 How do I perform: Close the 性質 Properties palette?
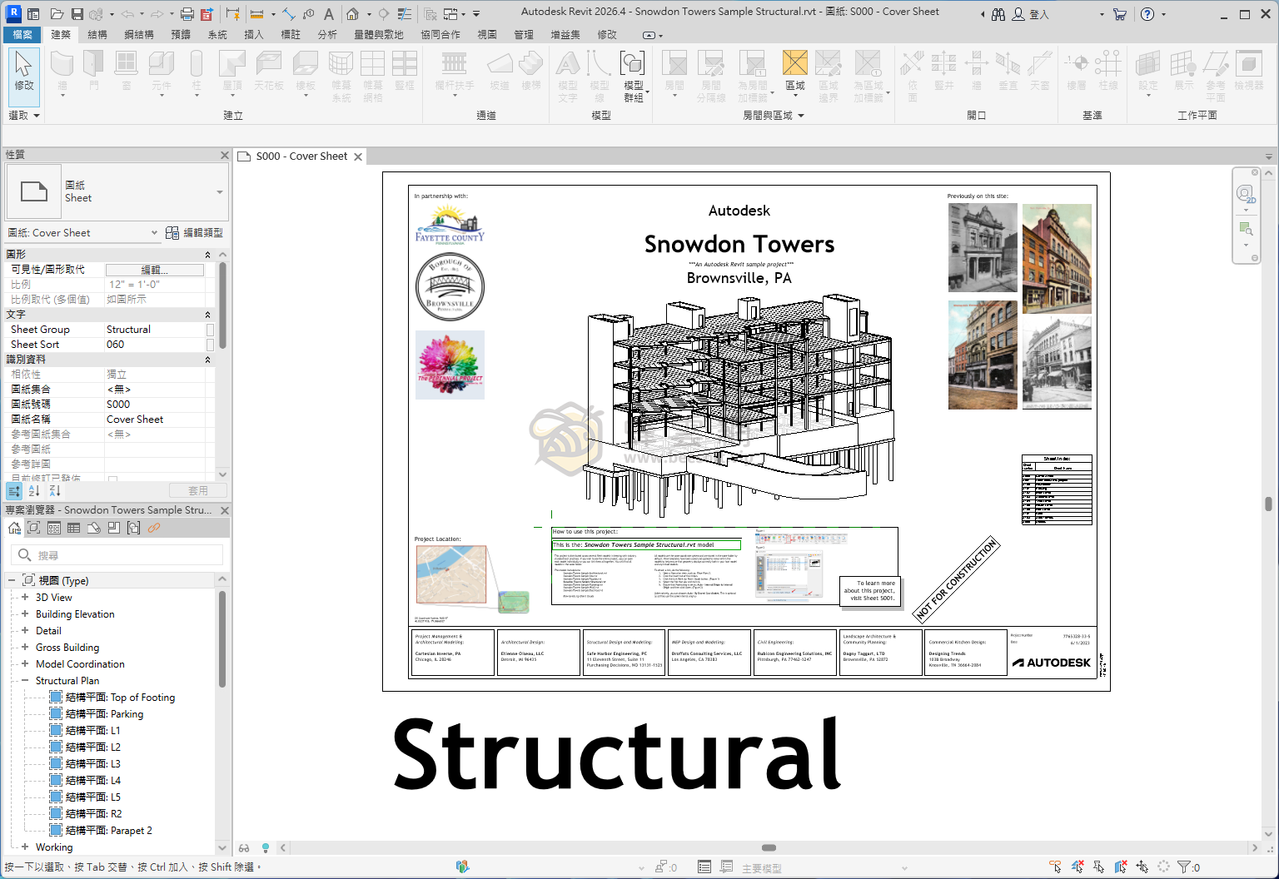pos(225,155)
